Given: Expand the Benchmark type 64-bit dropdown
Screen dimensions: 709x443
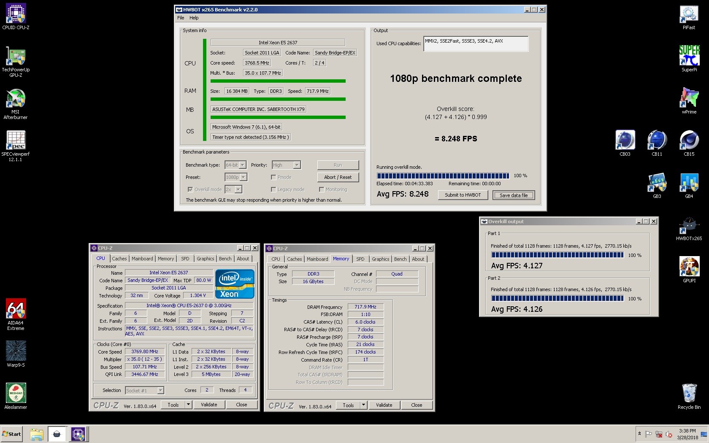Looking at the screenshot, I should coord(243,165).
